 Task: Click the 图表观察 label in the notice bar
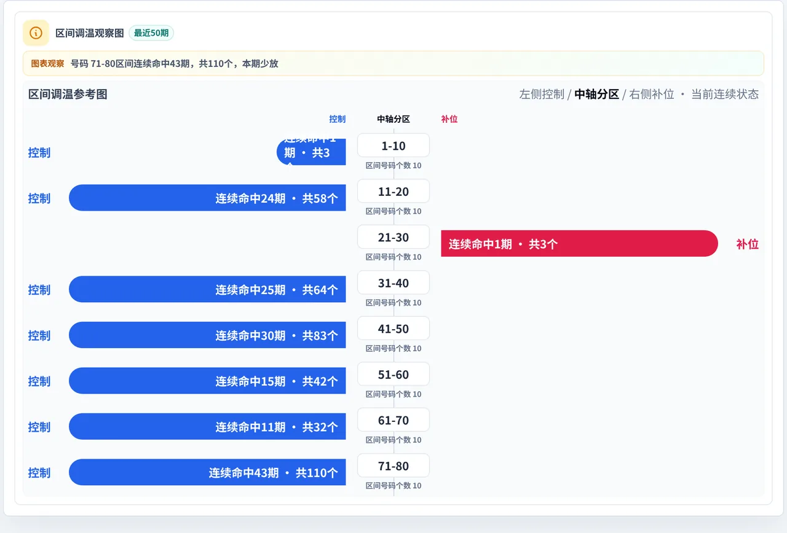click(x=47, y=63)
